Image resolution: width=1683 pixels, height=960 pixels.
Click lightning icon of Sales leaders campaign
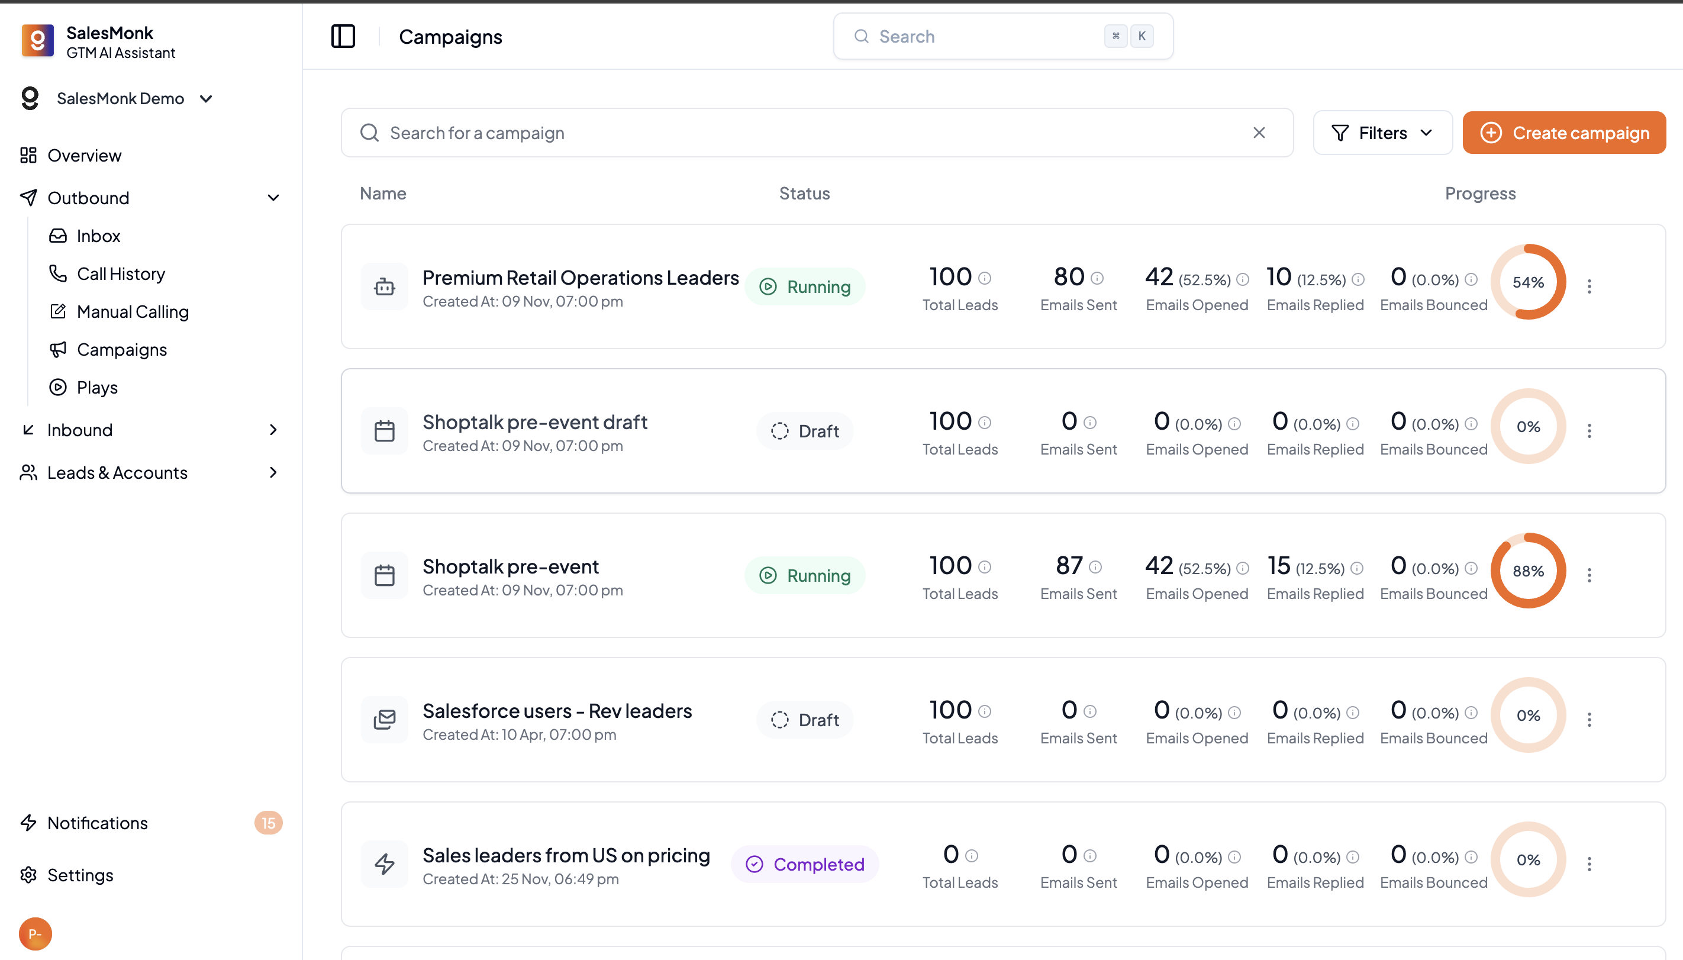pyautogui.click(x=384, y=864)
